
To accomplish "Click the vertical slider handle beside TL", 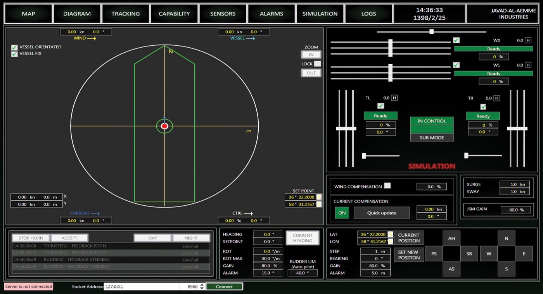I will [x=346, y=128].
